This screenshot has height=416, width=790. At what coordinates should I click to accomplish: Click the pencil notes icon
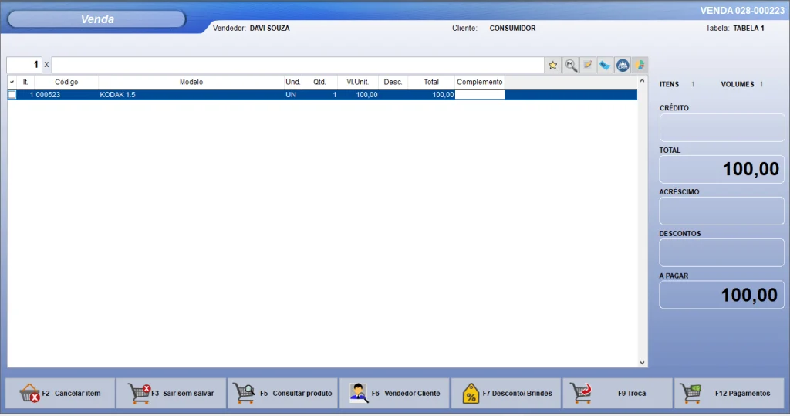coord(588,66)
